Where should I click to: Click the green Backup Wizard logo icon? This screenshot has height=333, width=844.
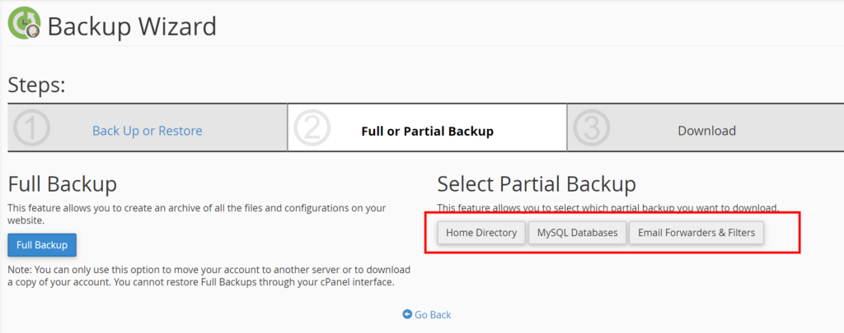(x=25, y=24)
